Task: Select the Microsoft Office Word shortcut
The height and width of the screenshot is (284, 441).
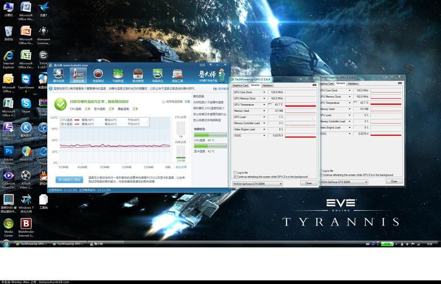Action: [x=26, y=11]
